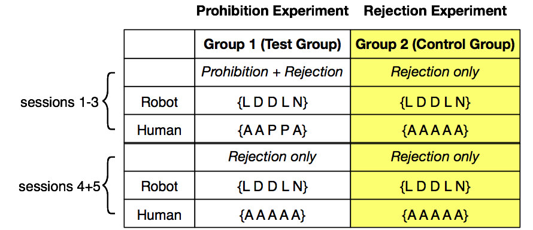Viewport: 533px width, 230px height.
Task: Click the {A A P P A} cell
Action: [272, 131]
